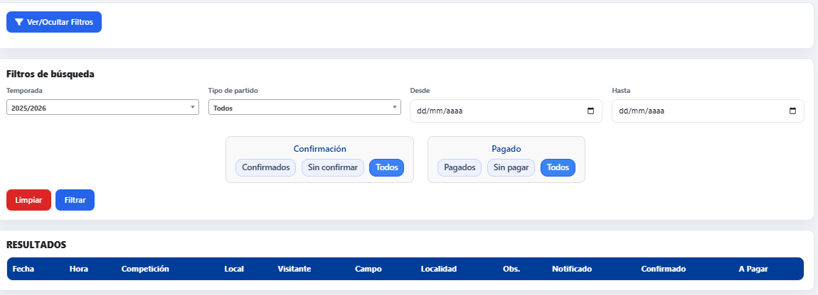The height and width of the screenshot is (295, 818).
Task: Click the A Pagar column header
Action: 755,269
